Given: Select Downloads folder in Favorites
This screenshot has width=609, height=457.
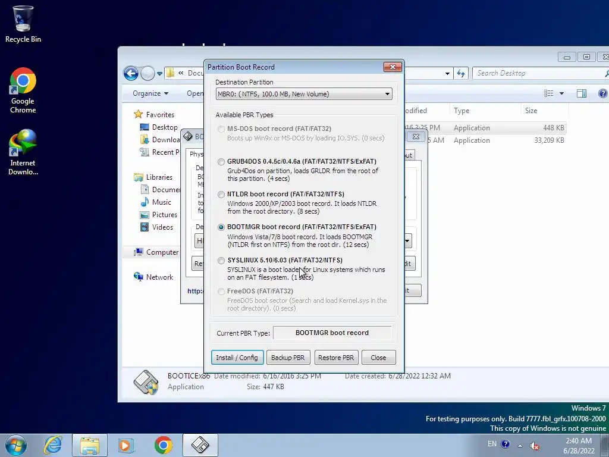Looking at the screenshot, I should tap(159, 139).
